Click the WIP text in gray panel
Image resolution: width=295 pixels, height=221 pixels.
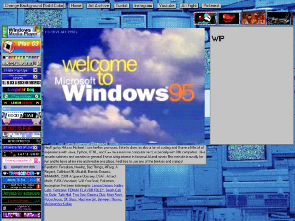pos(218,39)
